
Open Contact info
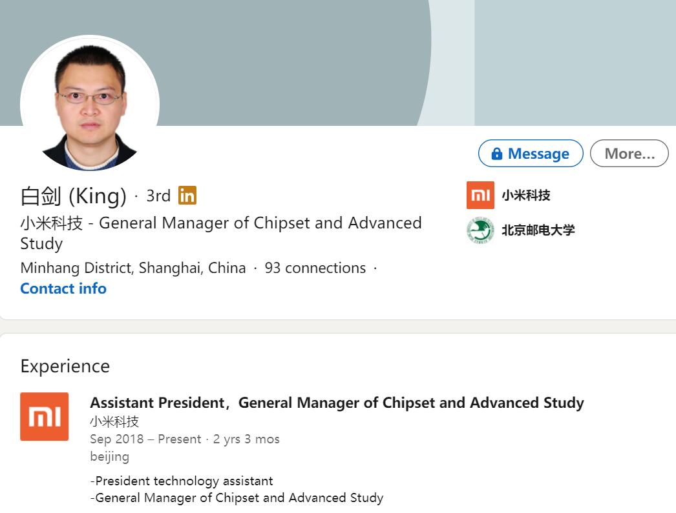[x=63, y=288]
